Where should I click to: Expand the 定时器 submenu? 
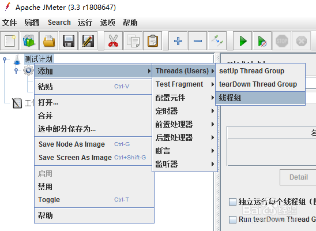185,111
